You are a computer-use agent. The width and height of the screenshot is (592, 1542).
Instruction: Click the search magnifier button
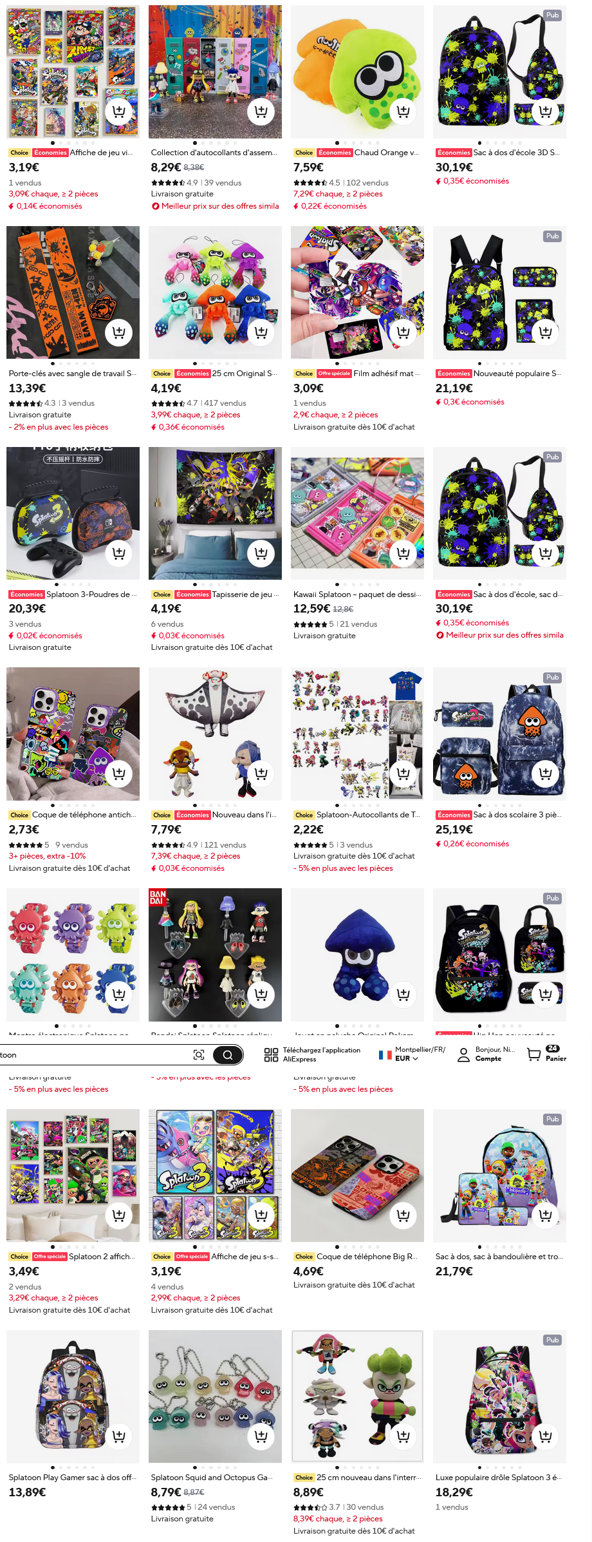228,1054
